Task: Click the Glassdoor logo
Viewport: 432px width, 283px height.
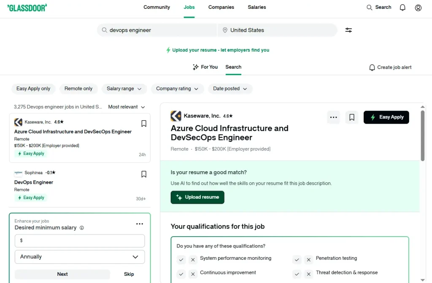Action: (x=27, y=8)
